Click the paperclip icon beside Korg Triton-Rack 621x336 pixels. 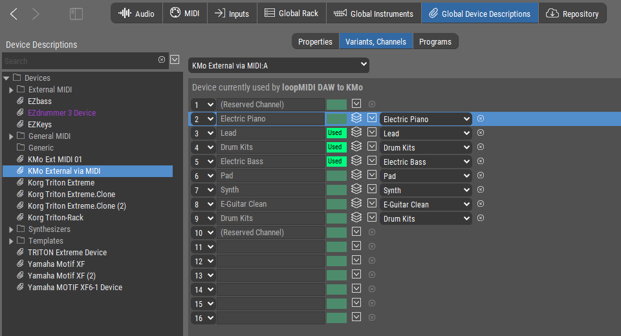point(20,218)
